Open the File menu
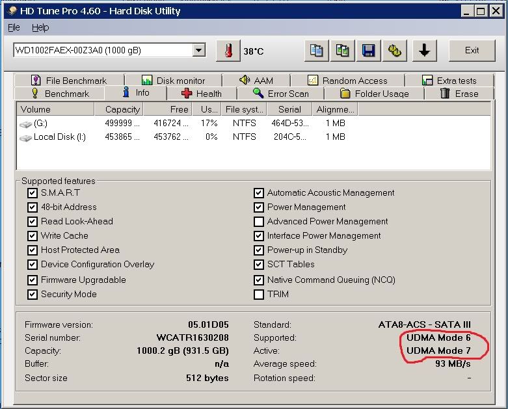This screenshot has width=508, height=409. [x=14, y=27]
